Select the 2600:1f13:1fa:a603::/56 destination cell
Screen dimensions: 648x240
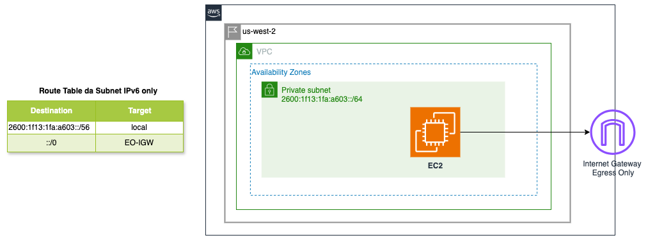pos(52,127)
